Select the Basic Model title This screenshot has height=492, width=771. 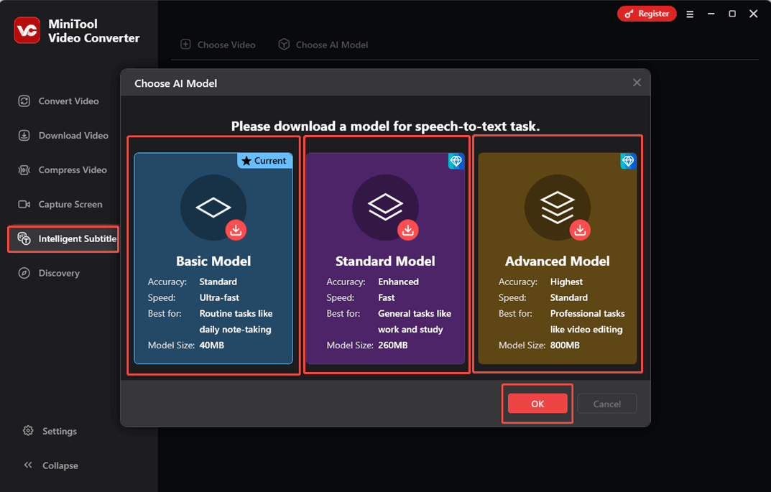(x=213, y=261)
